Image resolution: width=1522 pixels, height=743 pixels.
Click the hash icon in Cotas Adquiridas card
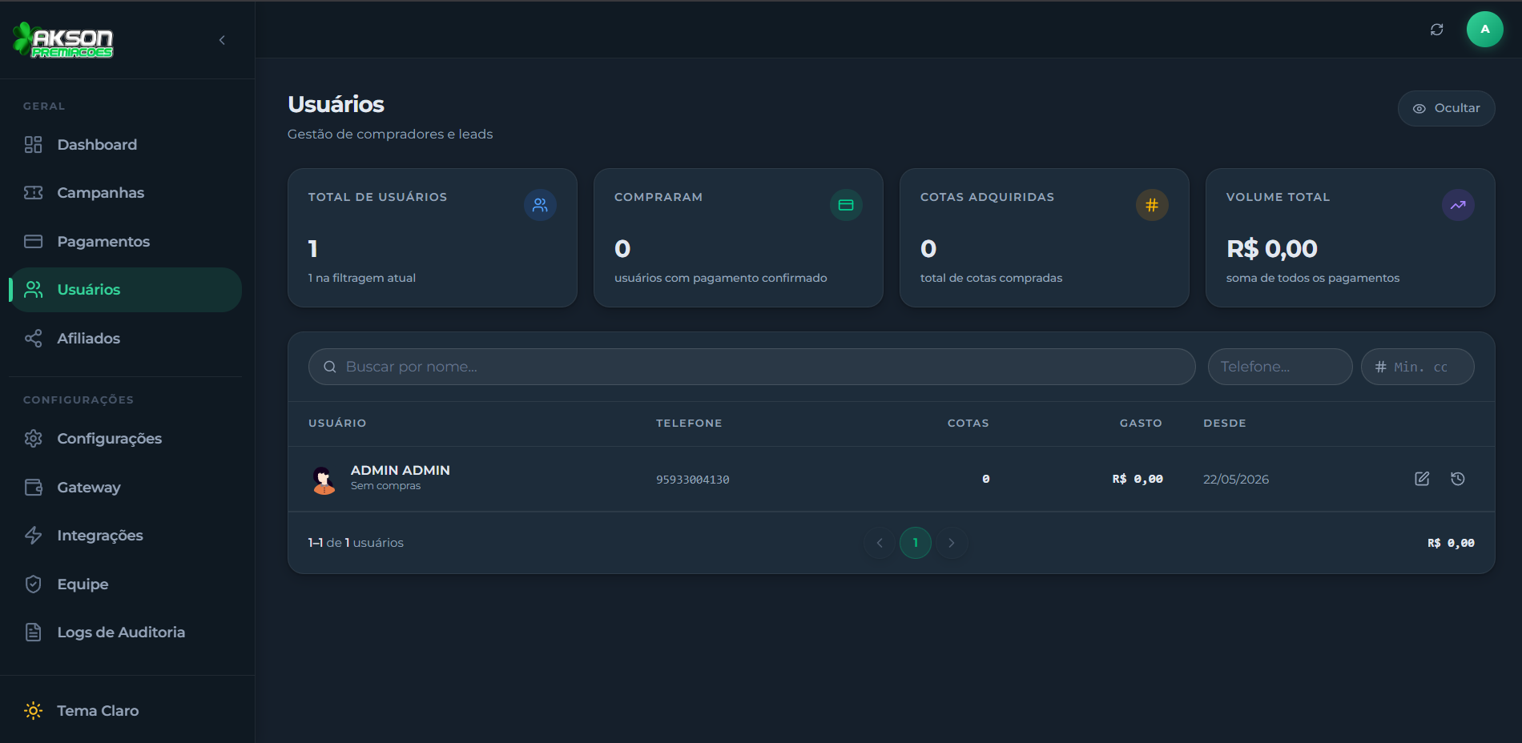[x=1152, y=205]
